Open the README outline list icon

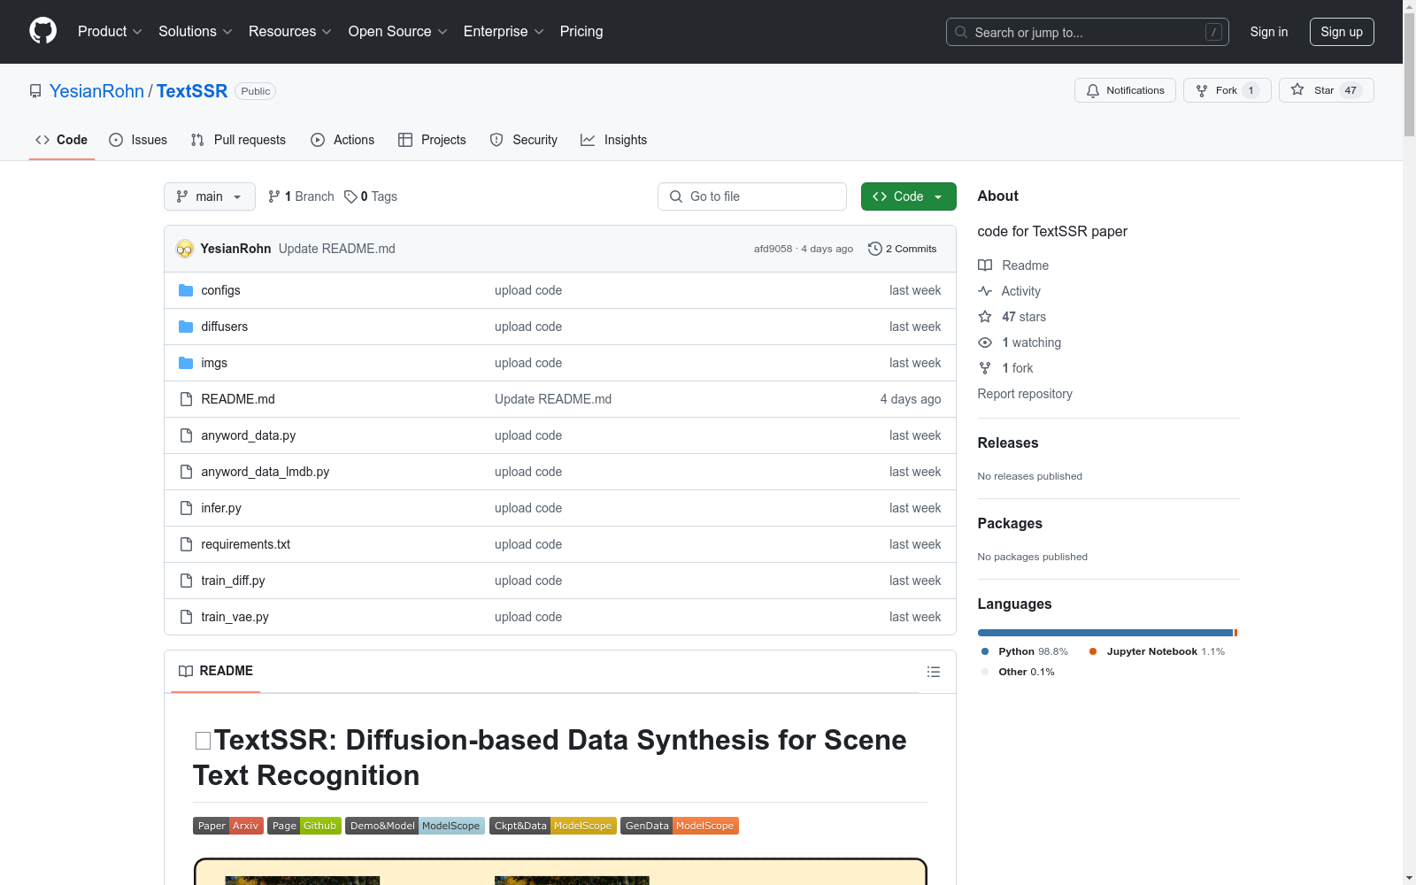coord(933,672)
